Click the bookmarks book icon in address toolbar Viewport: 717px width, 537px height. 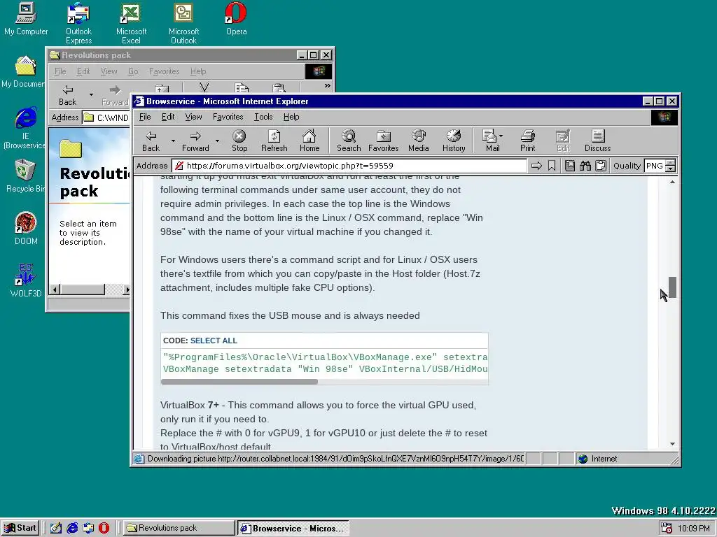tap(570, 166)
